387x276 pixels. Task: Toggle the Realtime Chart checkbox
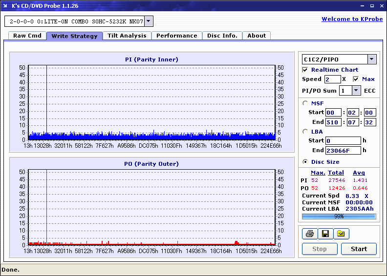pyautogui.click(x=305, y=70)
